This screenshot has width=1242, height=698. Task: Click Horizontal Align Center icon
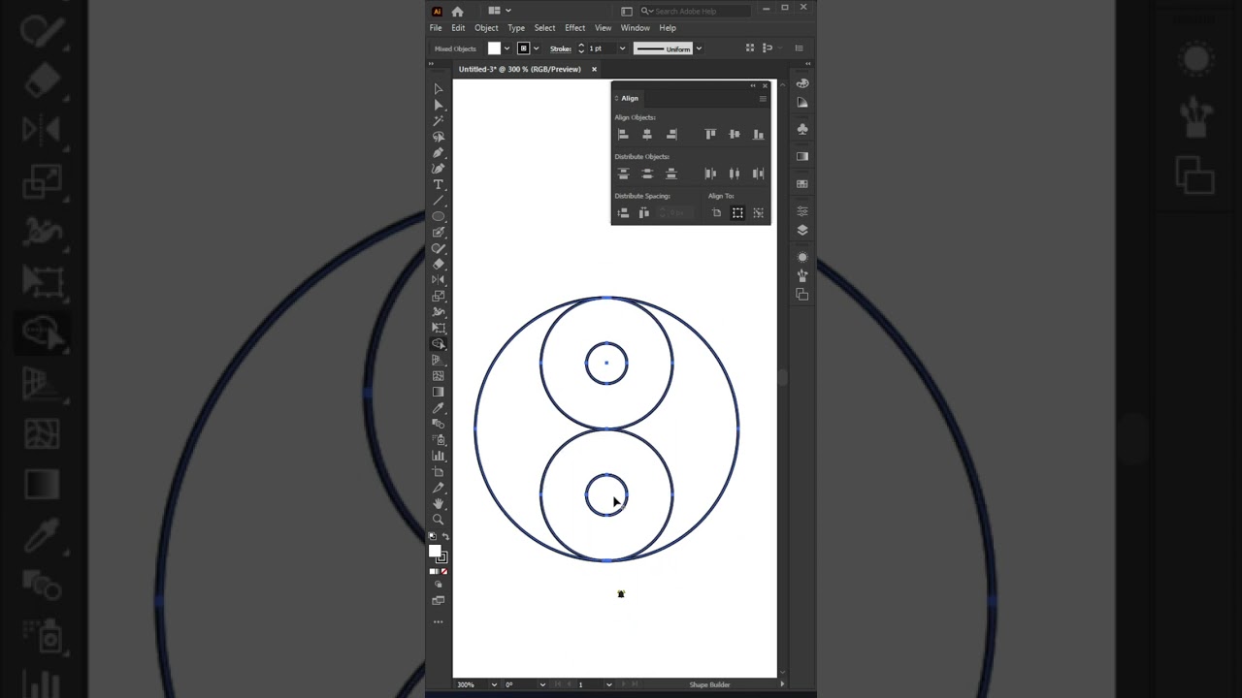pos(646,134)
